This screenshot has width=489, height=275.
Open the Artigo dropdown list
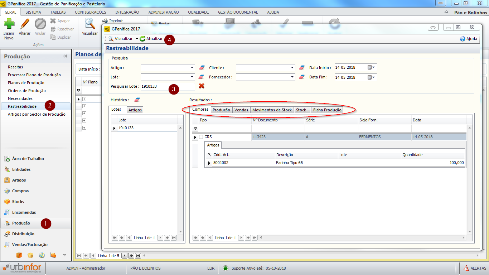click(192, 68)
